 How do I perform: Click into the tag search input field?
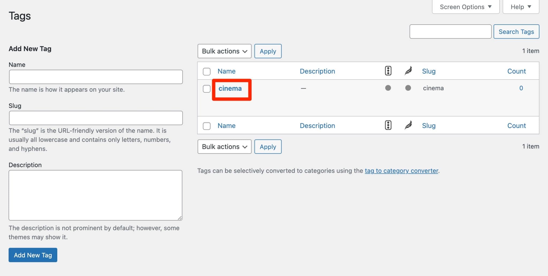click(450, 31)
